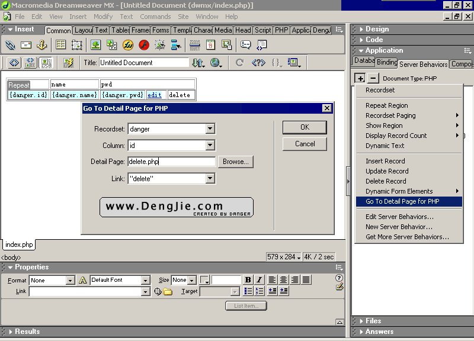Insert a Named Anchor icon

click(41, 46)
